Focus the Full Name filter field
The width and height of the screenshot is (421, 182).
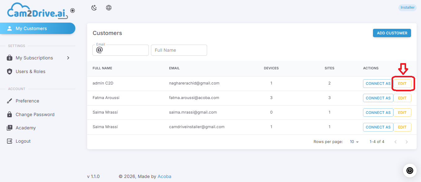(179, 50)
